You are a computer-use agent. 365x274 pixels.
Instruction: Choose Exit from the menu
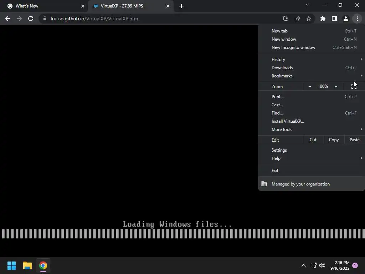tap(312, 170)
